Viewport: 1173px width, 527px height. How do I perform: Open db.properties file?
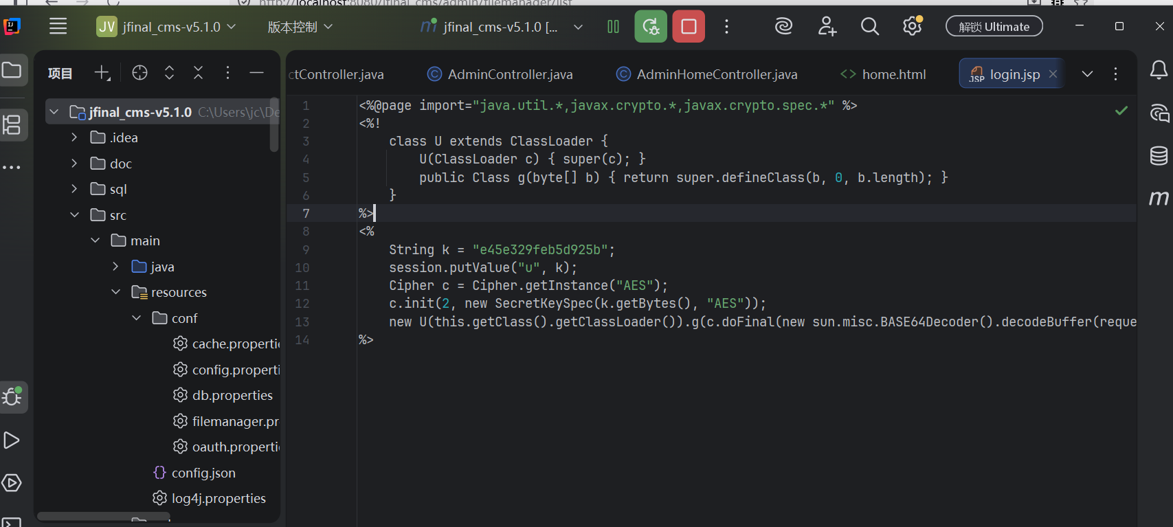[x=223, y=395]
